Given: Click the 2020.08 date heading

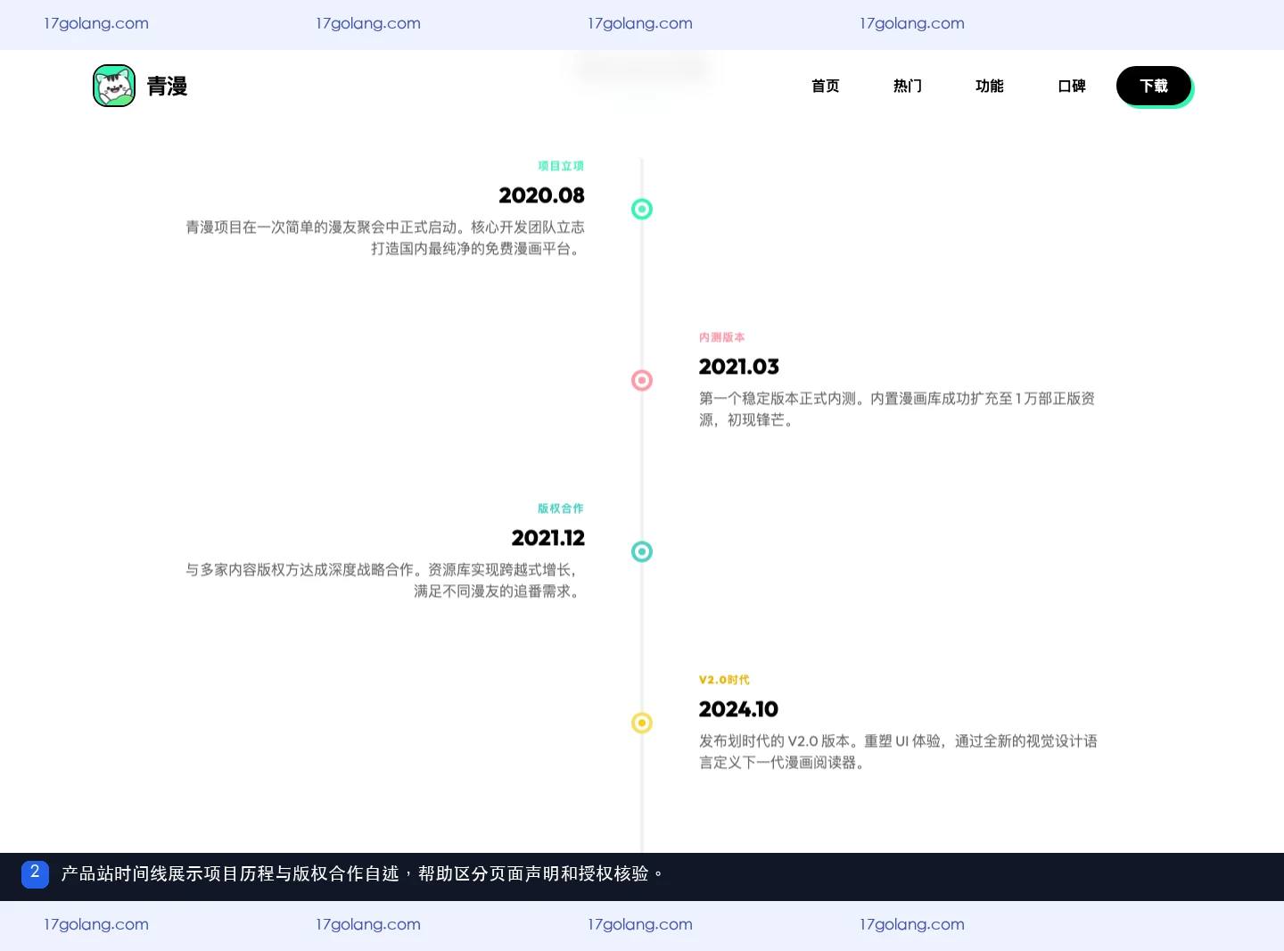Looking at the screenshot, I should click(x=542, y=195).
